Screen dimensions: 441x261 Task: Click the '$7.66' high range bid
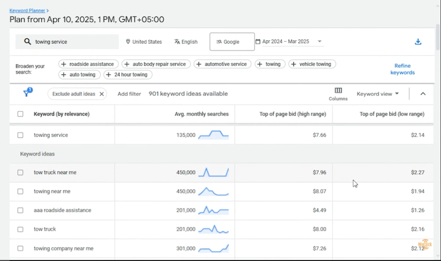(x=320, y=135)
